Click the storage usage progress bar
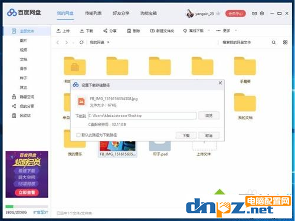This screenshot has width=295, height=221. coord(27,206)
